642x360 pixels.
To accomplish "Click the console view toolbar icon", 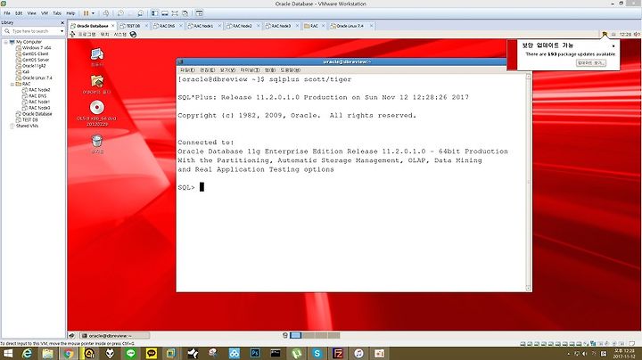I will coord(199,13).
